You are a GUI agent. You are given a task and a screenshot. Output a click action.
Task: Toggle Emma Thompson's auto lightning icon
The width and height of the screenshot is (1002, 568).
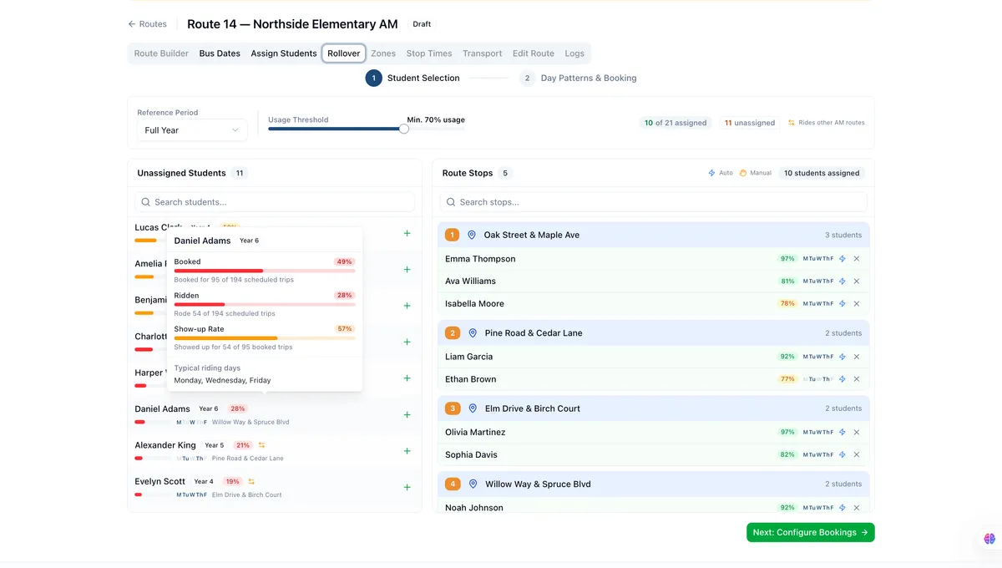pos(843,259)
